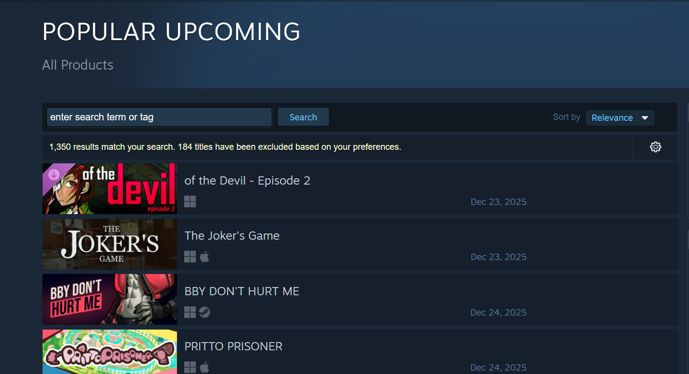
Task: Click Windows icon under The Joker's Game
Action: tap(190, 257)
